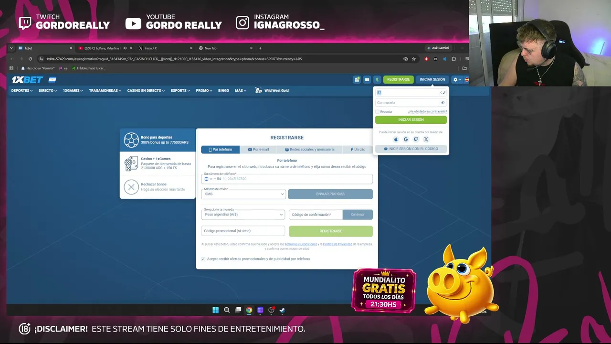
Task: Click REGISTRARSE button in the form
Action: pos(331,231)
